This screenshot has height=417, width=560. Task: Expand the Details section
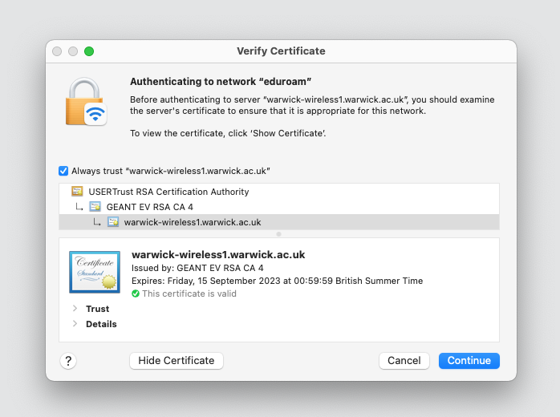click(75, 324)
